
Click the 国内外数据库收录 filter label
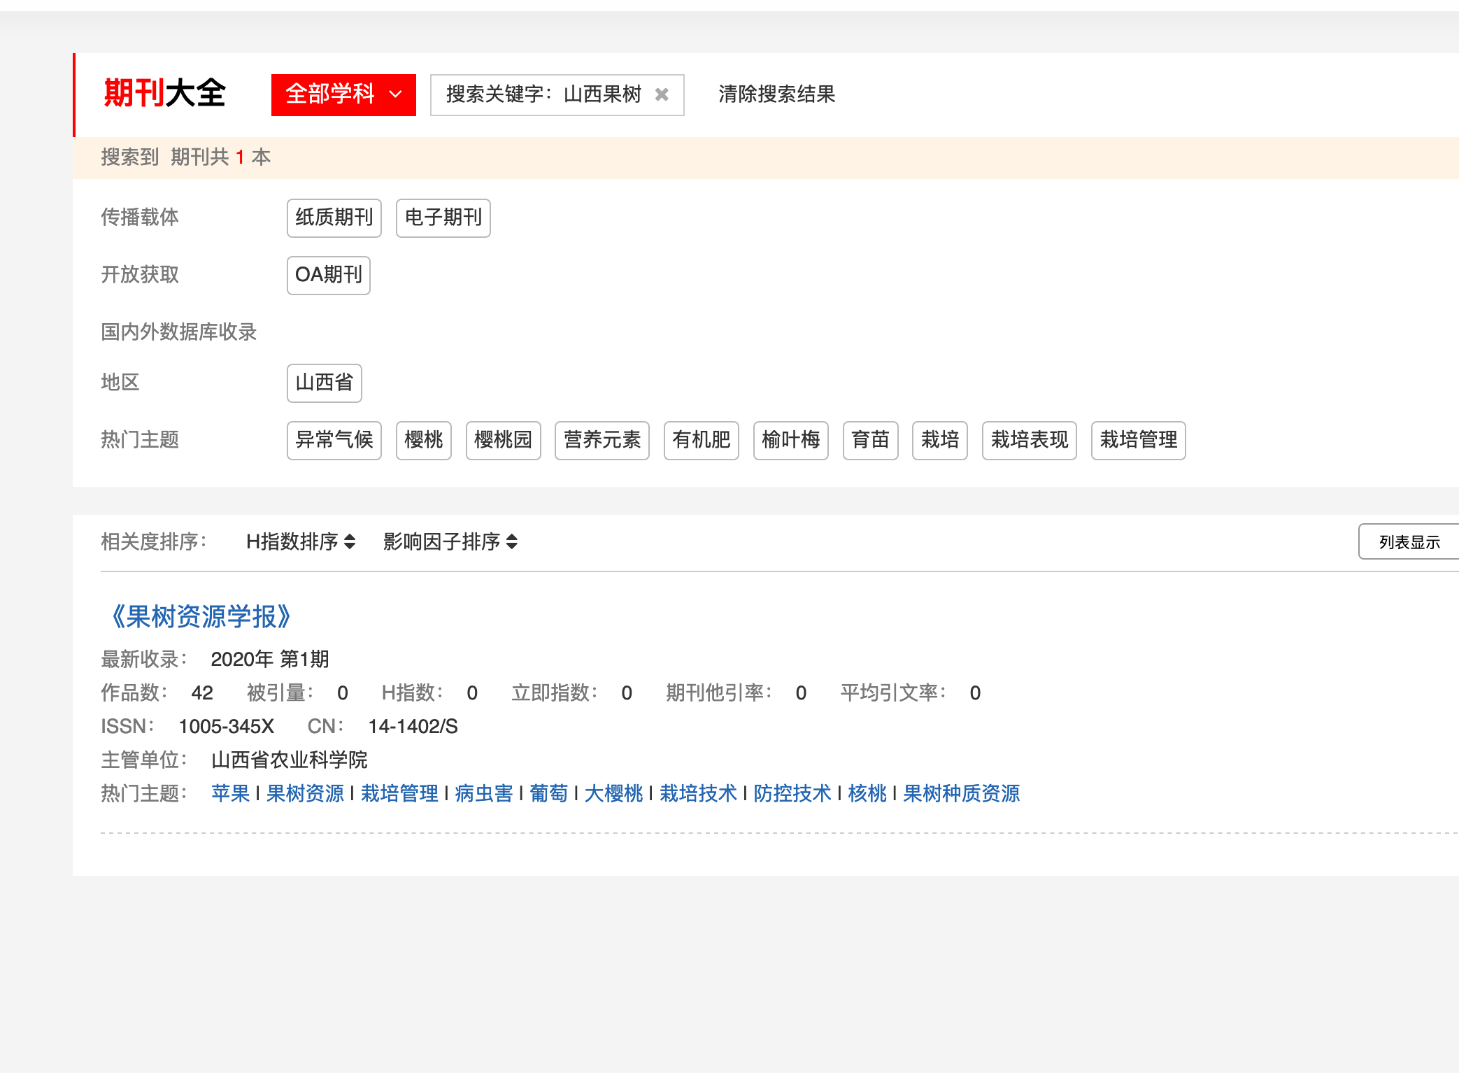(x=179, y=332)
